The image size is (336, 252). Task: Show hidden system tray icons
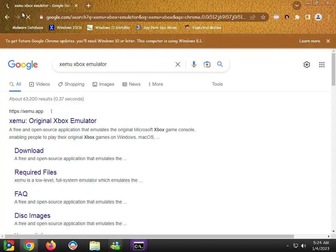click(x=287, y=246)
